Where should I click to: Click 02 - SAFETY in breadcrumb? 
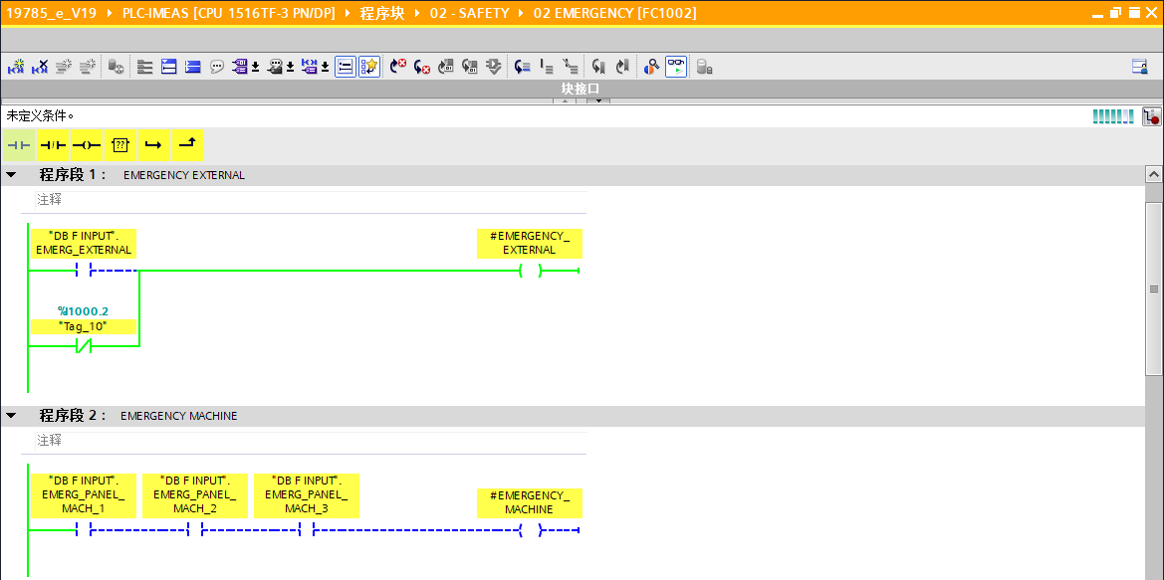[x=469, y=13]
